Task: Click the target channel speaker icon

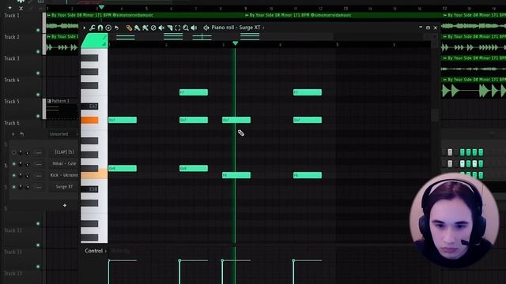Action: pyautogui.click(x=206, y=28)
